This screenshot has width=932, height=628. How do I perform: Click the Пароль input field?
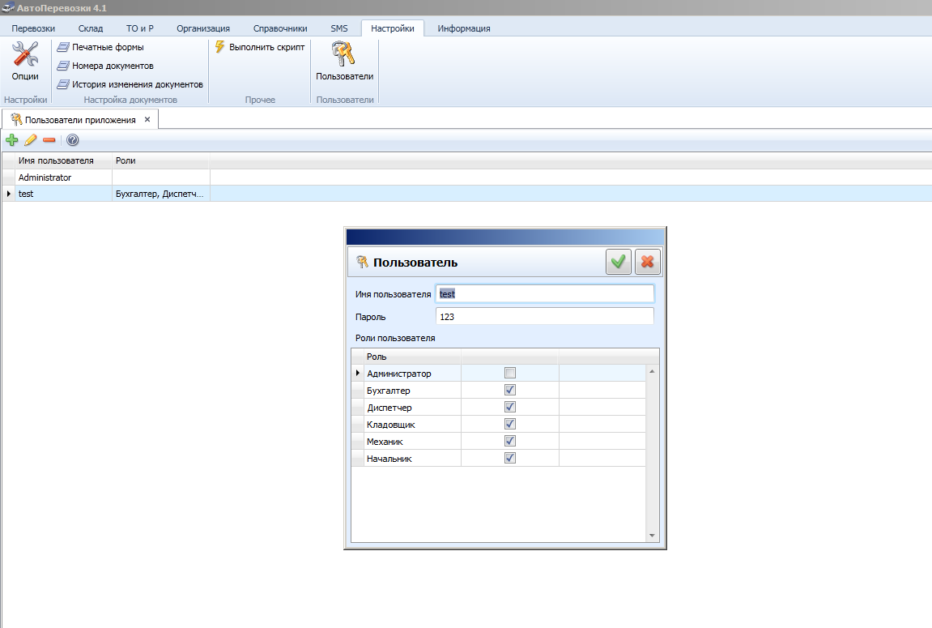544,317
